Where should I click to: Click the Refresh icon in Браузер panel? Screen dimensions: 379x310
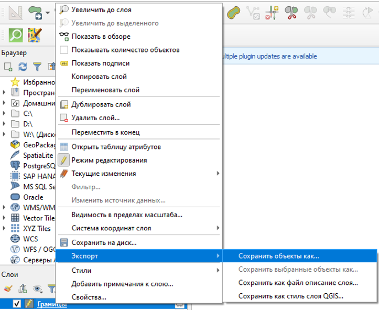pos(23,67)
